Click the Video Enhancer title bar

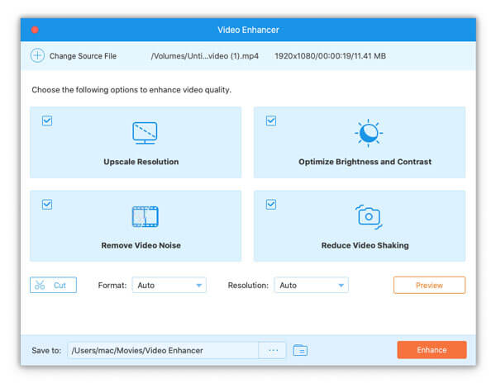point(248,30)
